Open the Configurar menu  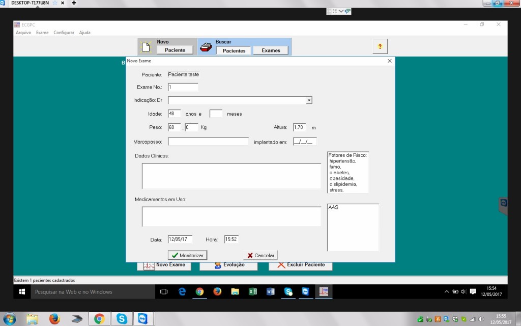pos(64,33)
